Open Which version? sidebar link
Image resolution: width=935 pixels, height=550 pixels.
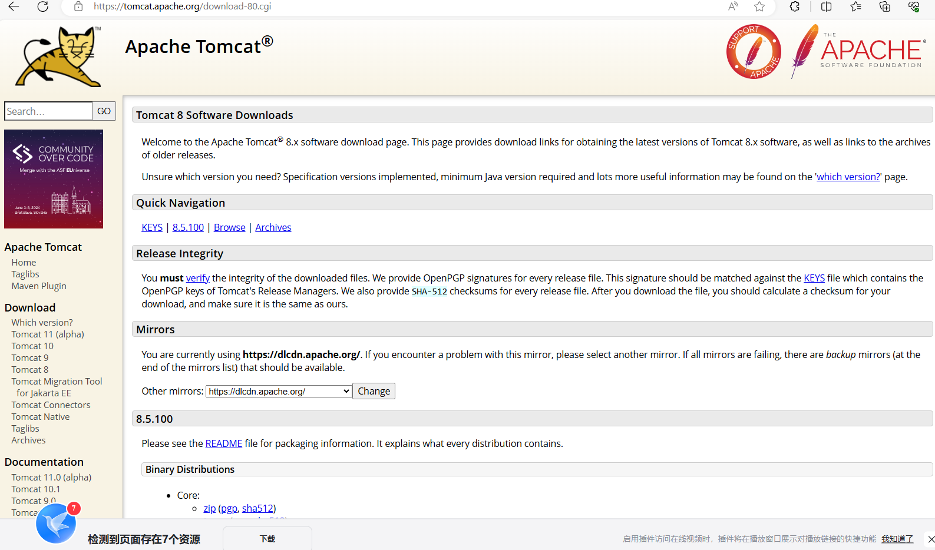click(42, 323)
